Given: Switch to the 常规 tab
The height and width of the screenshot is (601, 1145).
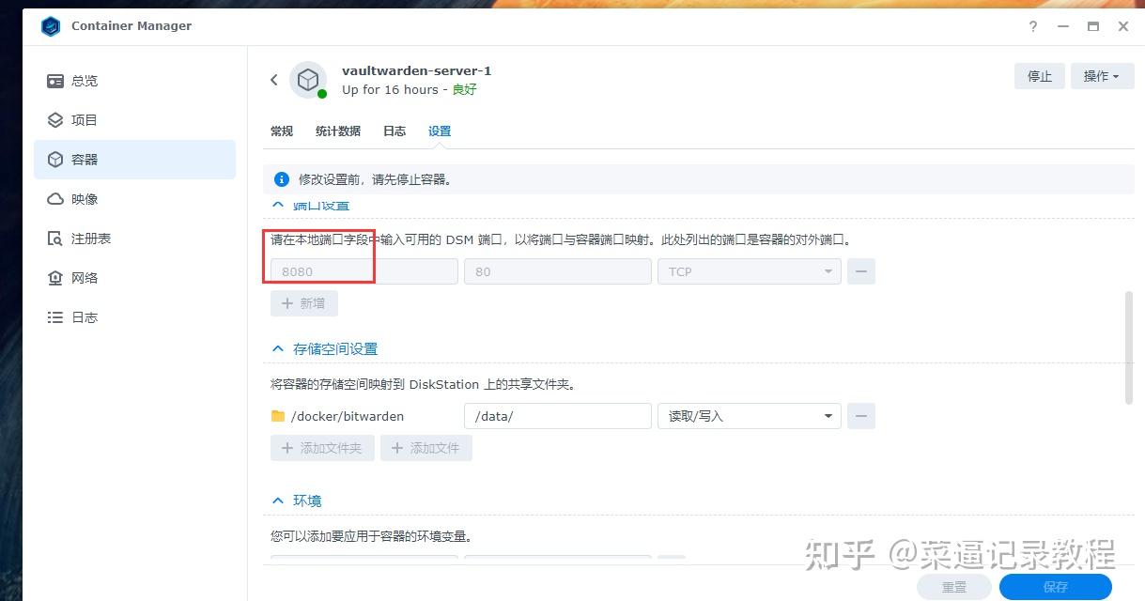Looking at the screenshot, I should 282,131.
